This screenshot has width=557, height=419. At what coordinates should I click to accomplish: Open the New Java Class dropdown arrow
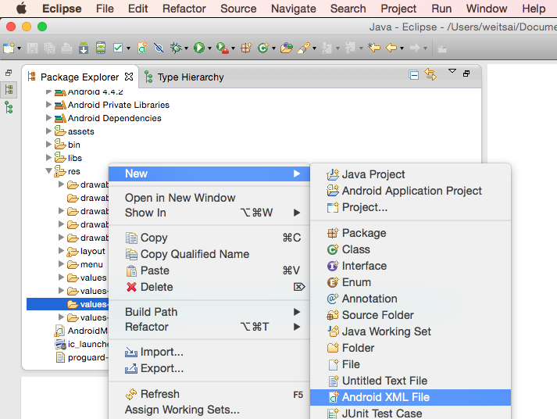[273, 48]
